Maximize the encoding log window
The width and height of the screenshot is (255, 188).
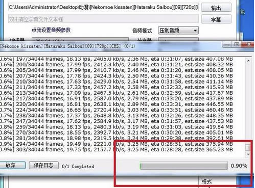tap(237, 45)
